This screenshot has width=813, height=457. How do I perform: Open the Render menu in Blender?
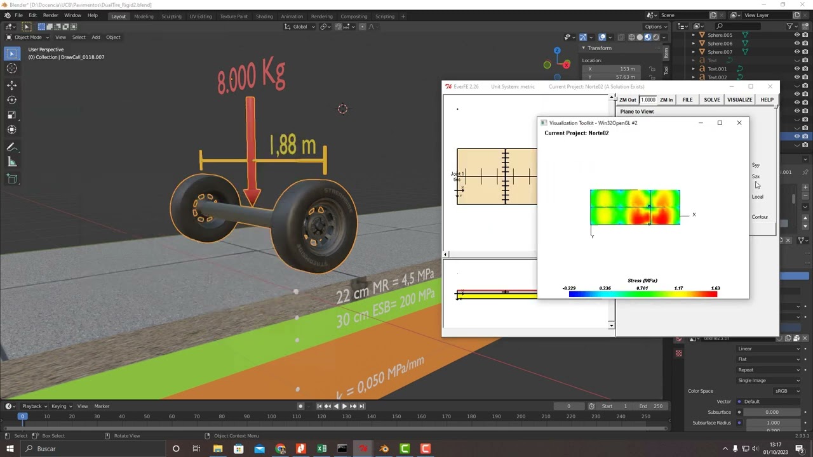point(50,15)
